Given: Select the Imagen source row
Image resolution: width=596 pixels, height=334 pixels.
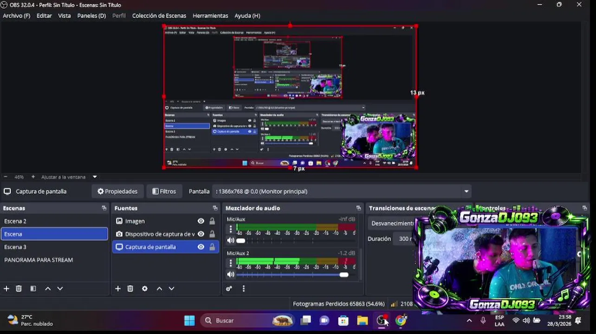Looking at the screenshot, I should pos(166,221).
